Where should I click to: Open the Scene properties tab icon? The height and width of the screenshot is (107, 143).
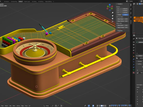coord(134,50)
